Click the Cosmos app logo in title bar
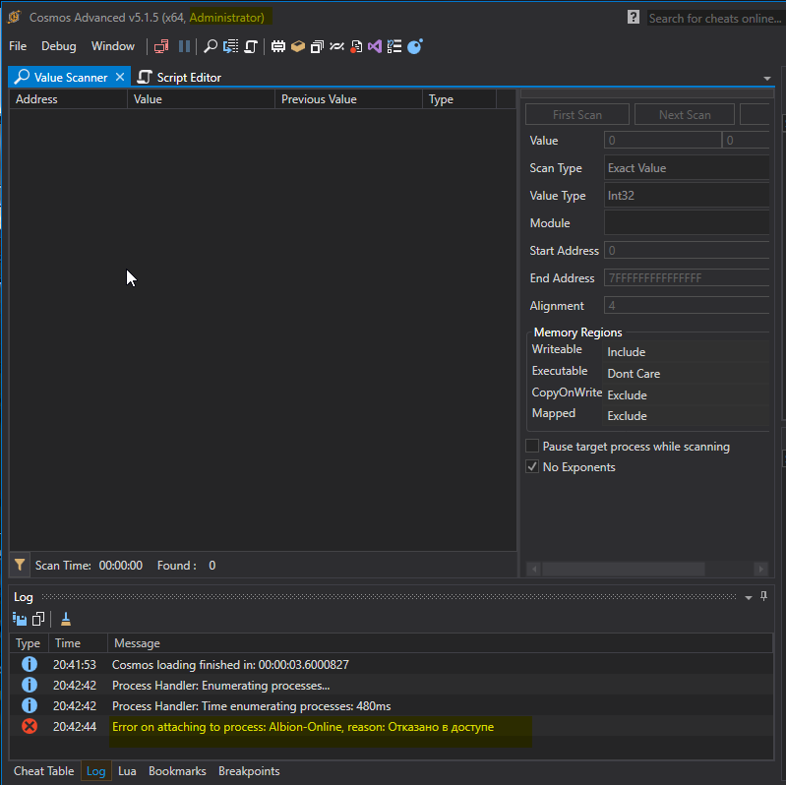Screen dimensions: 786x785 coord(15,17)
